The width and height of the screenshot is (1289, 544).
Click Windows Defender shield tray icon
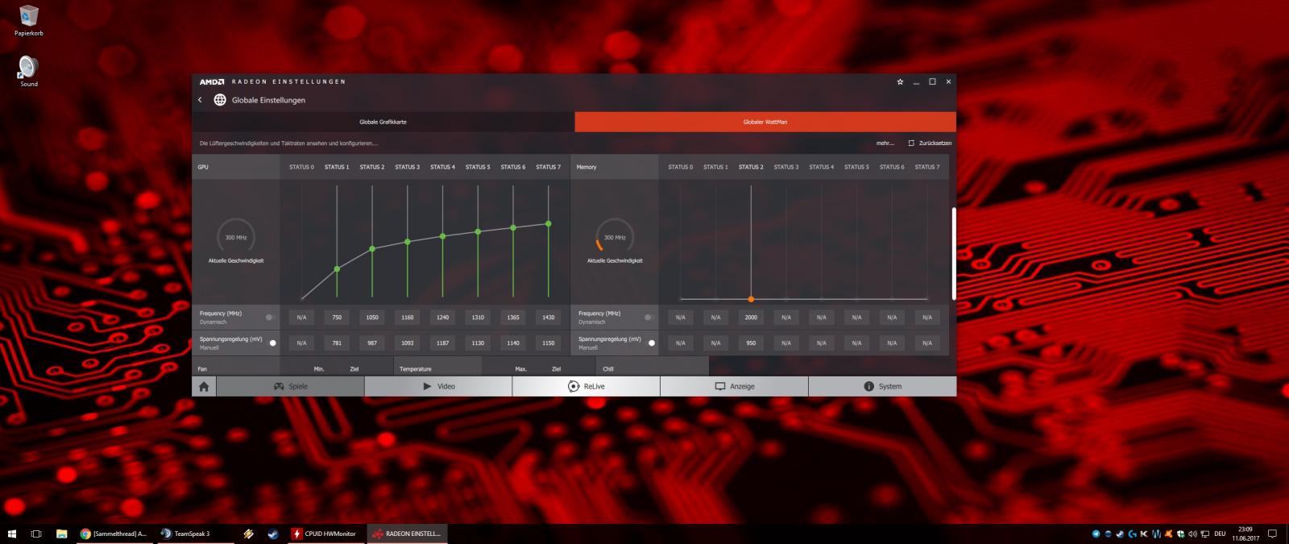(1181, 534)
